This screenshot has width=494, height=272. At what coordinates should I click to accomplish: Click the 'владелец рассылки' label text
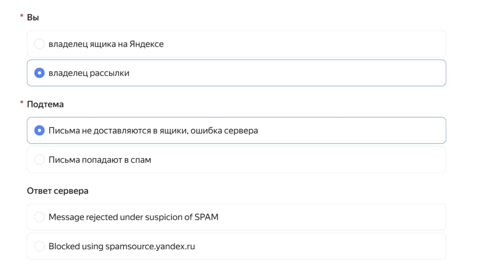[89, 73]
